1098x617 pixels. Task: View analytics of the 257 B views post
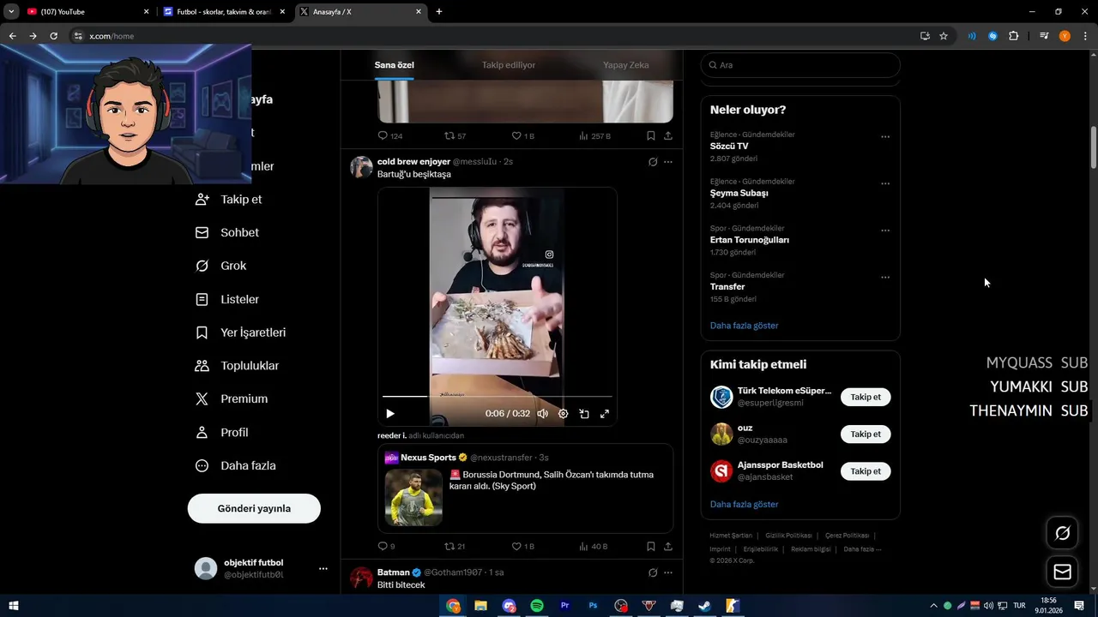594,136
